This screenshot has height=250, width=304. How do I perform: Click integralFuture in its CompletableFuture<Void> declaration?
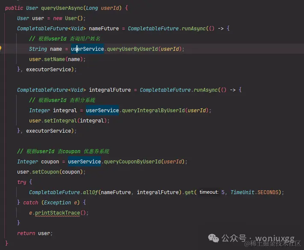tap(110, 90)
